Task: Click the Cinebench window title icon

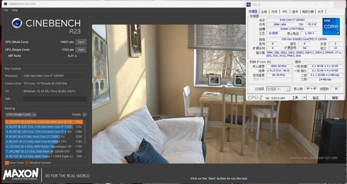Action: point(6,4)
